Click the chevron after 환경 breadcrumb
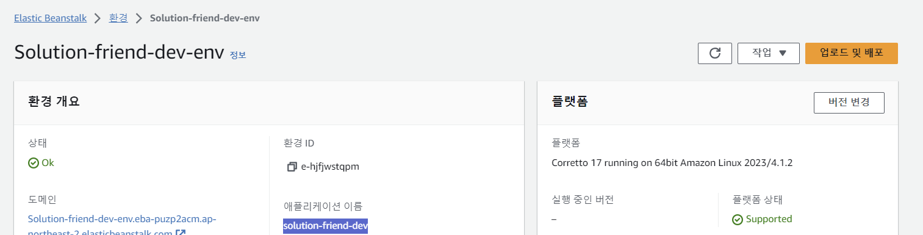The image size is (923, 235). click(138, 18)
